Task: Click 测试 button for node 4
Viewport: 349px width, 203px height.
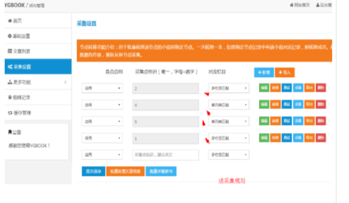Action: point(287,105)
